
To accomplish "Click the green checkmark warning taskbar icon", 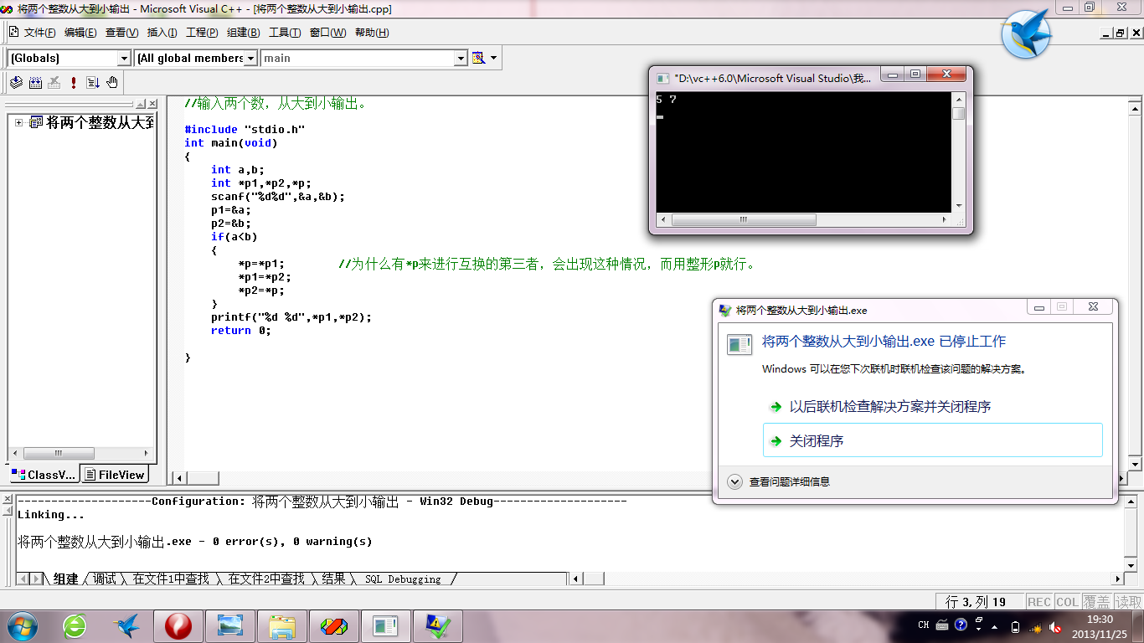I will point(438,625).
